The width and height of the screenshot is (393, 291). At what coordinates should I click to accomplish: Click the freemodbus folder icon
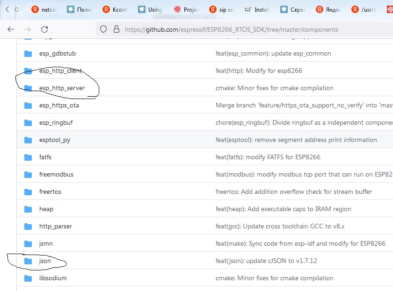[x=28, y=174]
